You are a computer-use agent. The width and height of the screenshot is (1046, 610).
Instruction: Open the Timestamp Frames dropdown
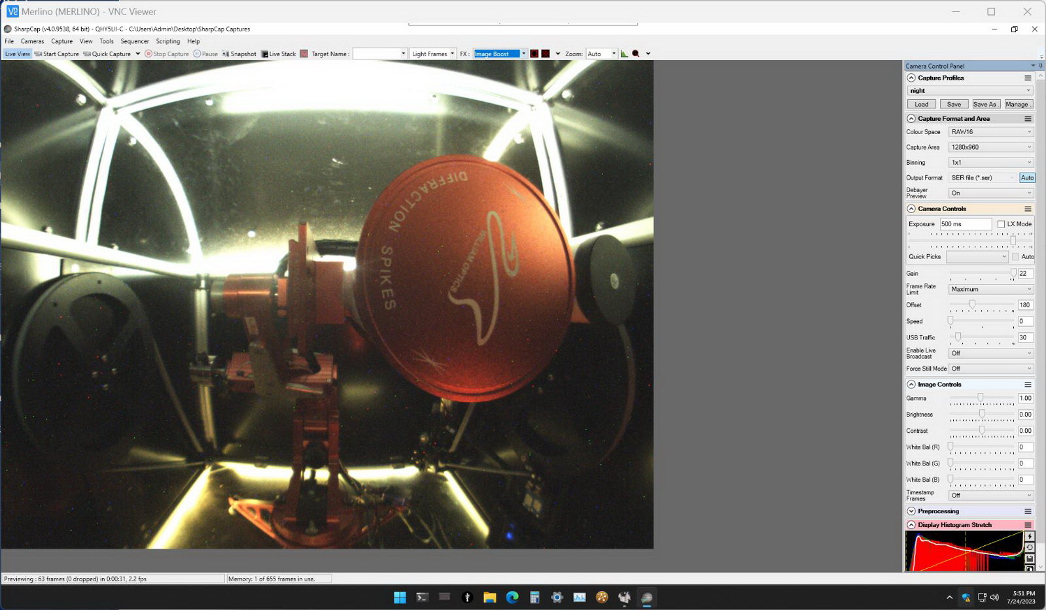991,496
